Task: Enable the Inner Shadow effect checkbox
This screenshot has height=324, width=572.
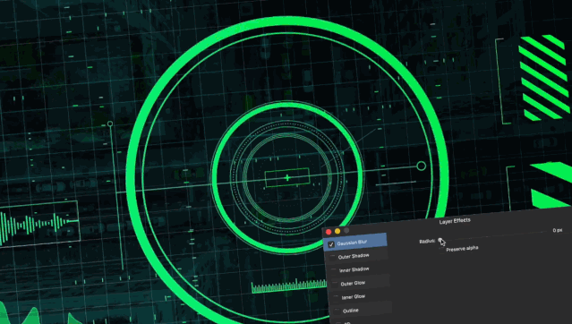Action: click(x=334, y=271)
